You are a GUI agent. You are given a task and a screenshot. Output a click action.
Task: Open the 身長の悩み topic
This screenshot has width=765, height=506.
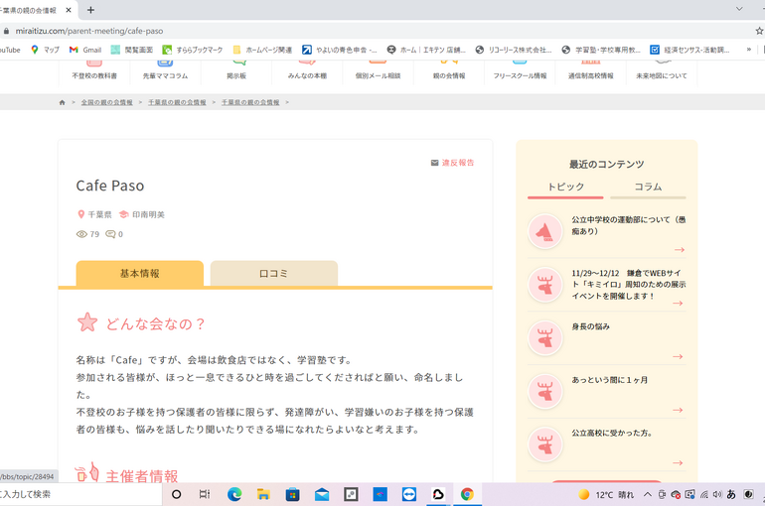(x=590, y=326)
